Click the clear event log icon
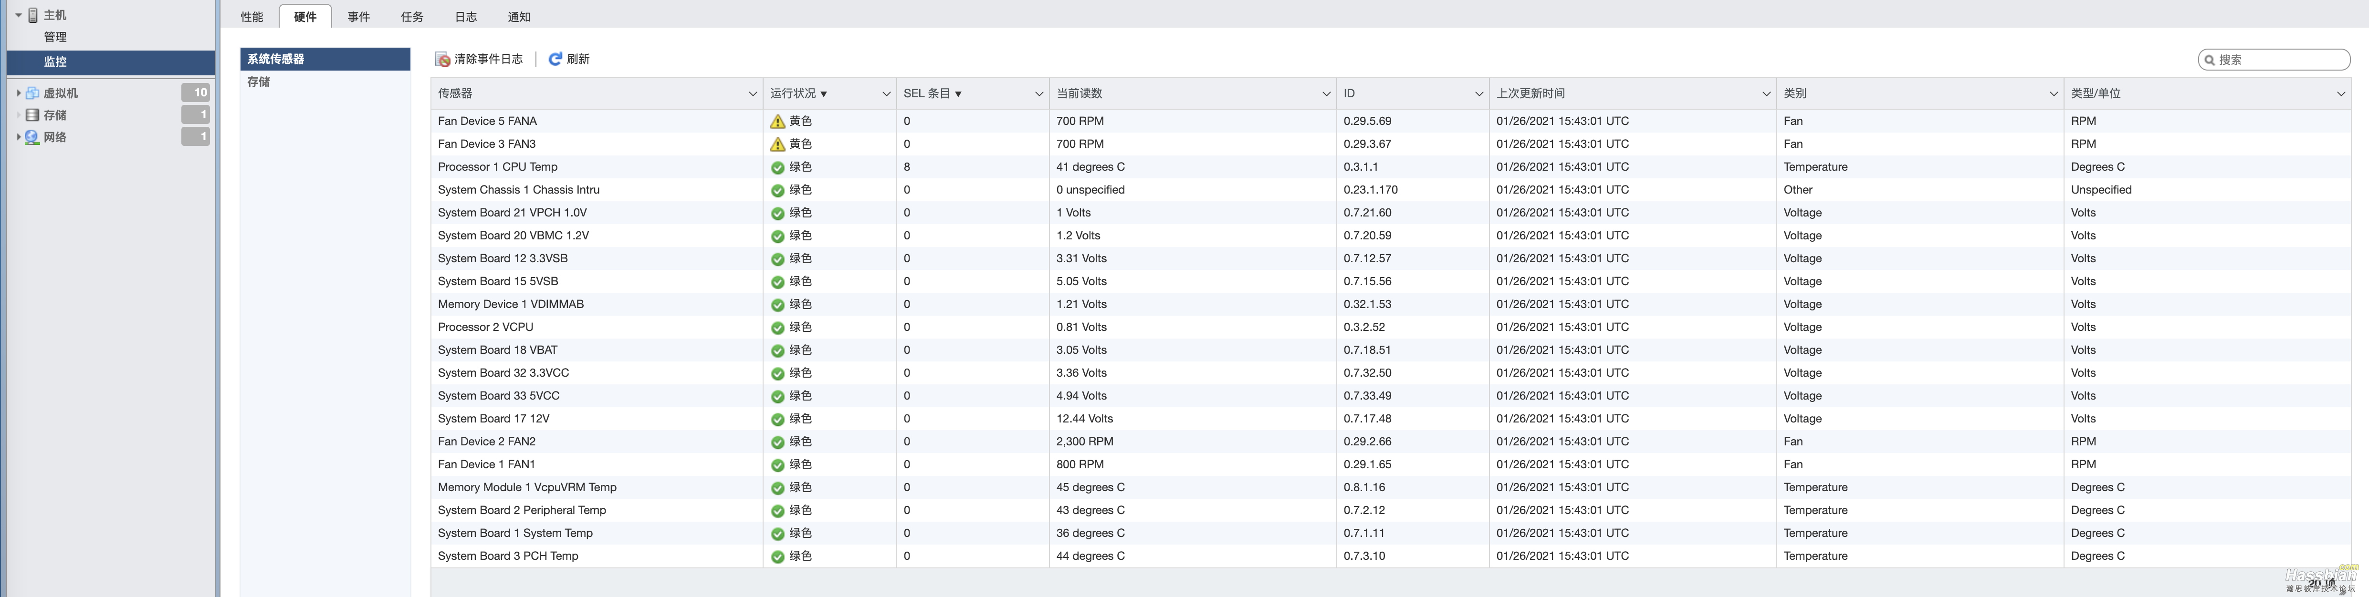 [x=442, y=60]
